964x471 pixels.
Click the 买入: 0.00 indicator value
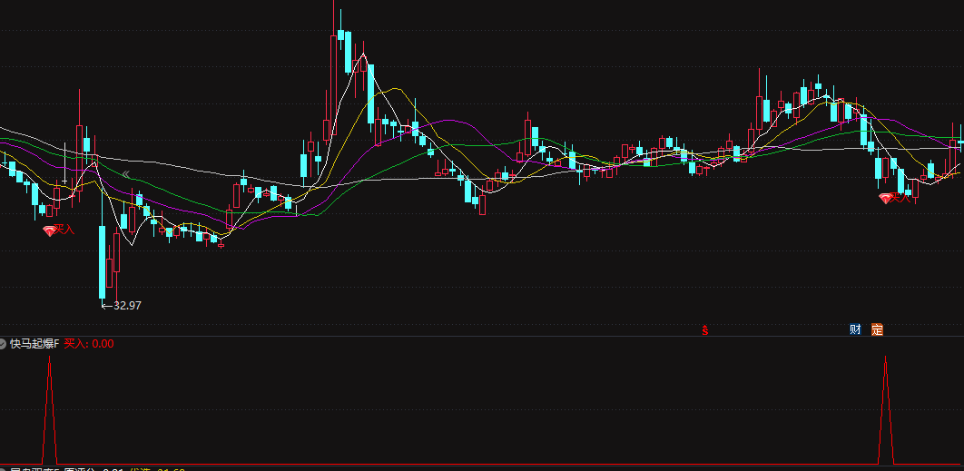89,345
